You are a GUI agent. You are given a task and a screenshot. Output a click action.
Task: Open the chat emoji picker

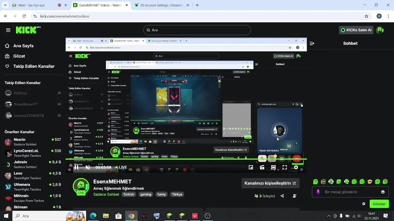click(383, 192)
